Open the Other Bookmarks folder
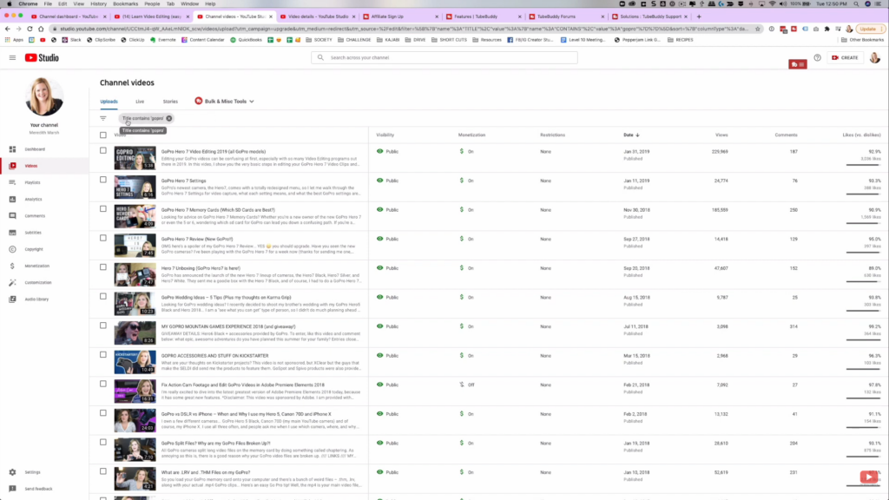 [x=862, y=40]
